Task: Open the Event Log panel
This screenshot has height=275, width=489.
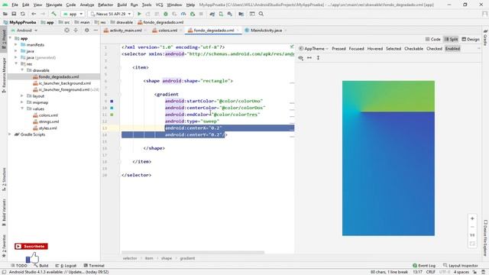Action: point(424,266)
